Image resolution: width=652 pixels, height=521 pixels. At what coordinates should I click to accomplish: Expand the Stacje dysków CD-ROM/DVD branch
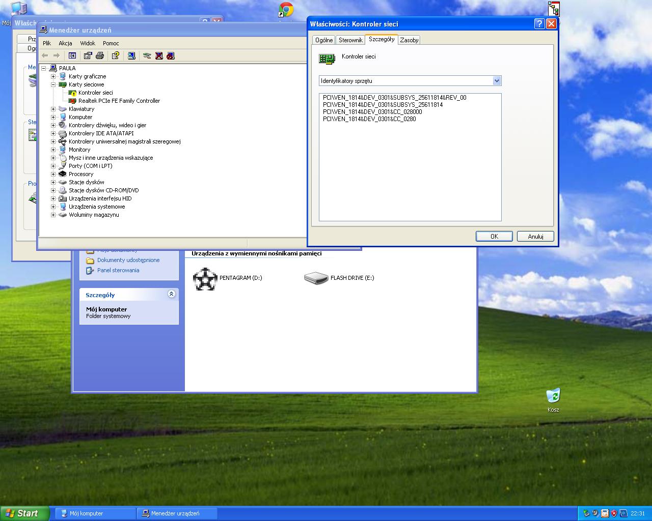[x=53, y=190]
